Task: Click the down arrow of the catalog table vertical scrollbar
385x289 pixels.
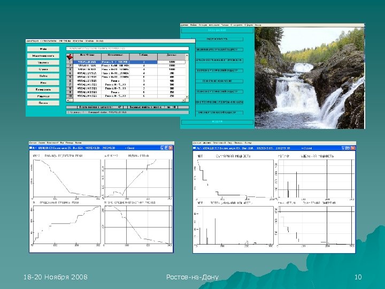Action: [x=187, y=97]
